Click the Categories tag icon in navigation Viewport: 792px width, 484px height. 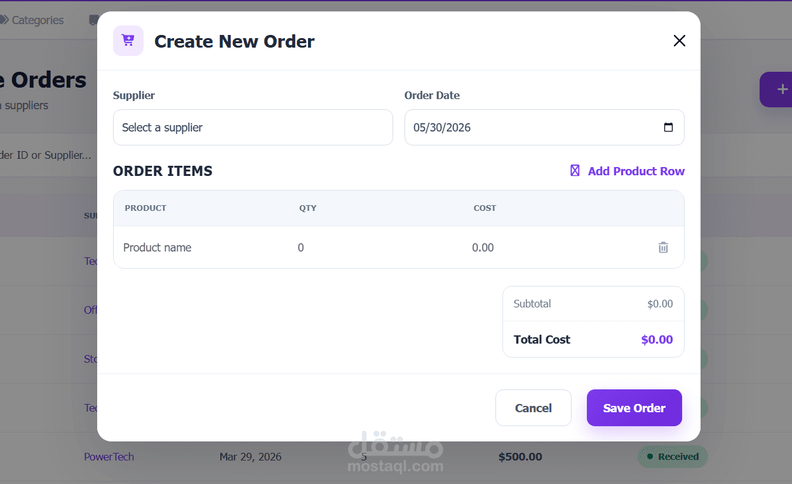pyautogui.click(x=4, y=20)
